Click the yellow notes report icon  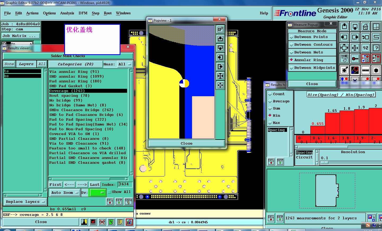[x=120, y=222]
